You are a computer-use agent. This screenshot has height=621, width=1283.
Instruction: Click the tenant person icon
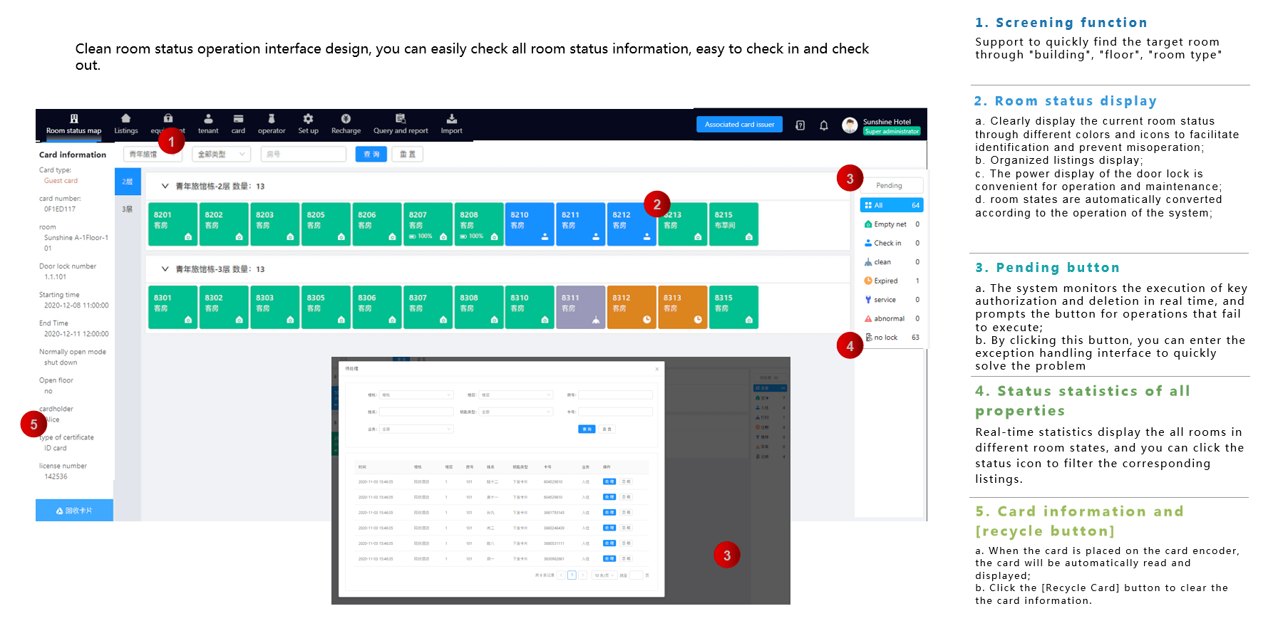[x=208, y=119]
